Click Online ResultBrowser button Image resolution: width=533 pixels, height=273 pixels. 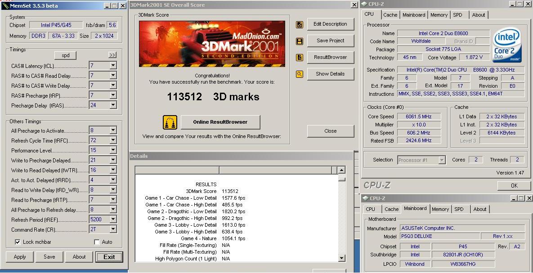point(220,122)
